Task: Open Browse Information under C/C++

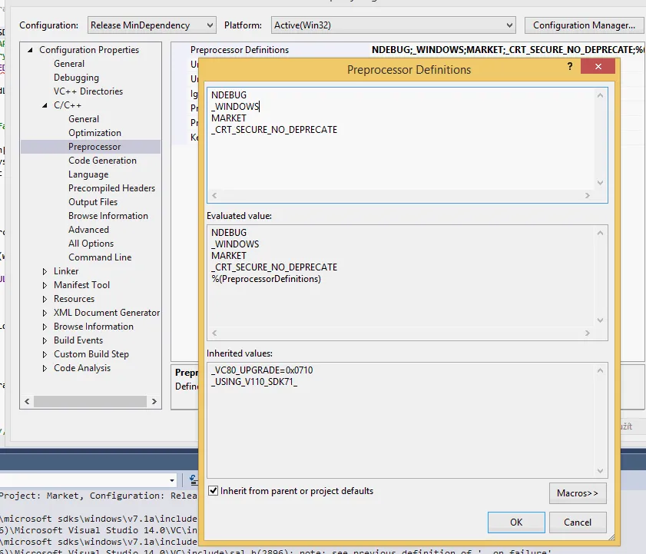Action: tap(108, 216)
